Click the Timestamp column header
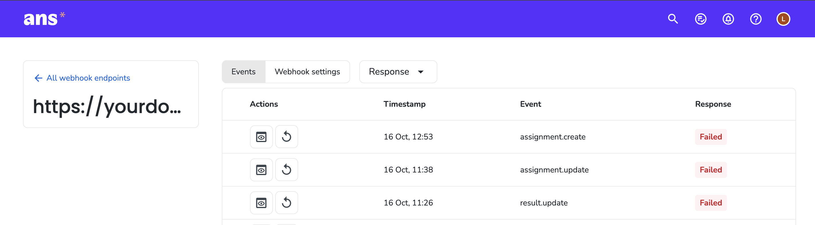Image resolution: width=815 pixels, height=225 pixels. pyautogui.click(x=404, y=104)
